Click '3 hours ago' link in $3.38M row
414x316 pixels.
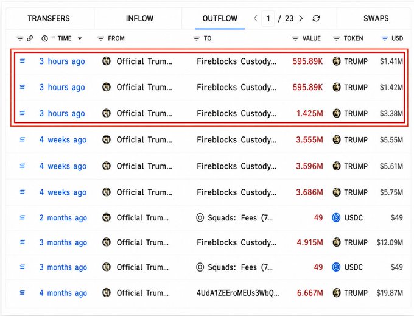click(62, 113)
